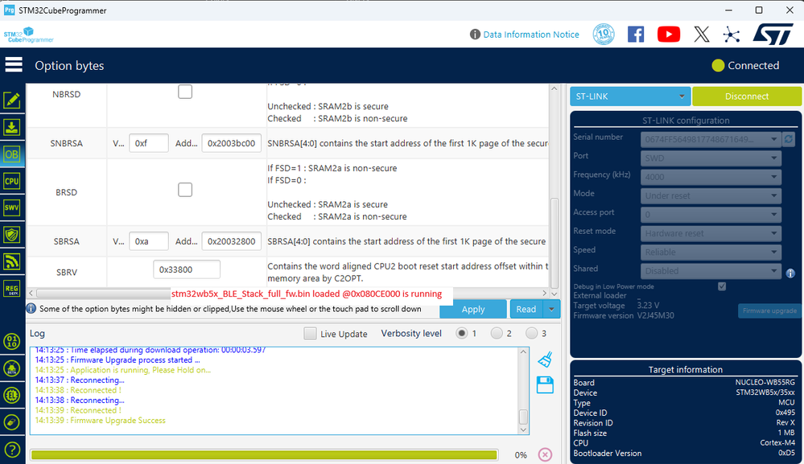Click the Shared info icon
The width and height of the screenshot is (804, 464).
(x=790, y=273)
